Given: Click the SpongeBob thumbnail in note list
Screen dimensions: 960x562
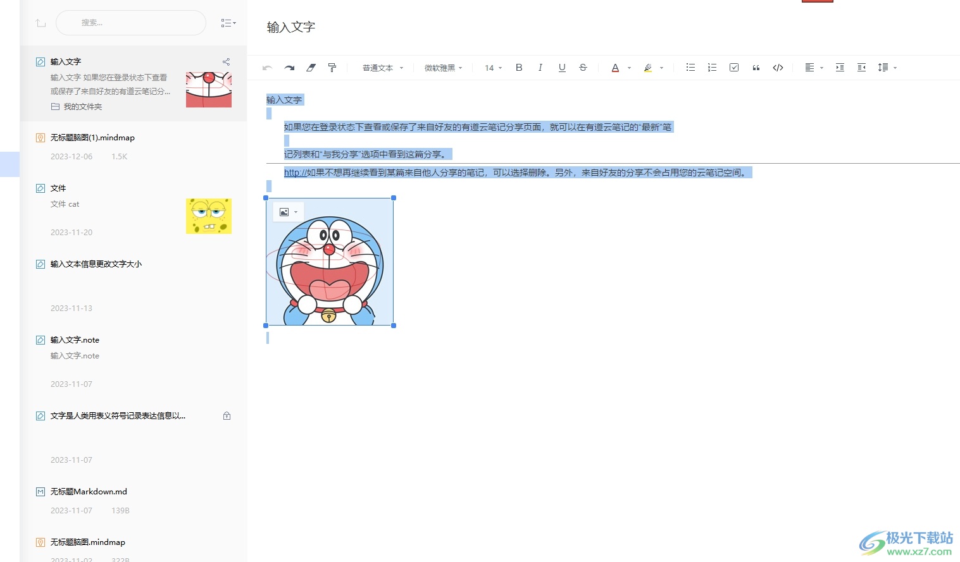Looking at the screenshot, I should [x=209, y=216].
